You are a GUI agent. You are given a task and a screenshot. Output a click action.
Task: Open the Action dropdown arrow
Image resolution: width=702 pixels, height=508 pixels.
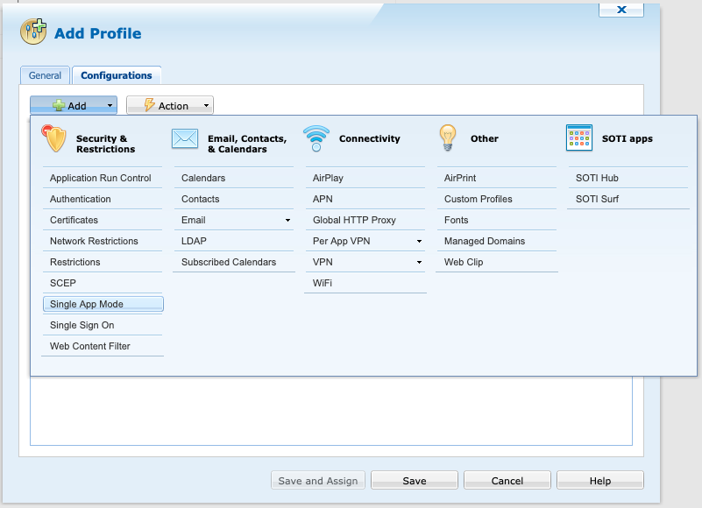click(206, 106)
